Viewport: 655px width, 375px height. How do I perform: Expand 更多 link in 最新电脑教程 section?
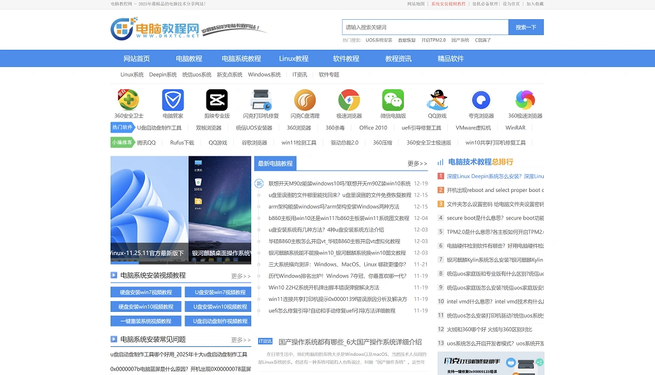417,164
